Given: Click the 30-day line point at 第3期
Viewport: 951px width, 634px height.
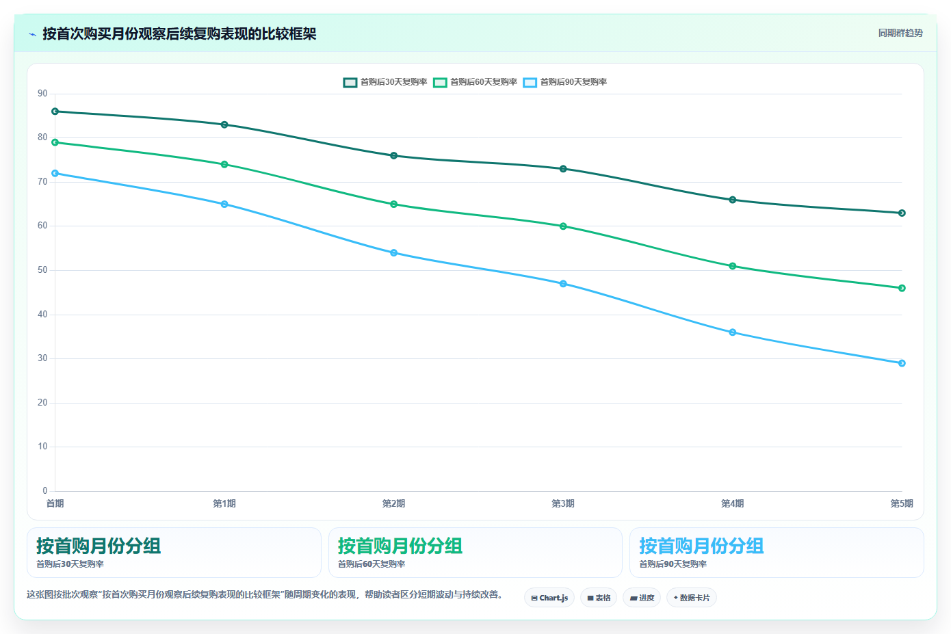Looking at the screenshot, I should point(563,169).
